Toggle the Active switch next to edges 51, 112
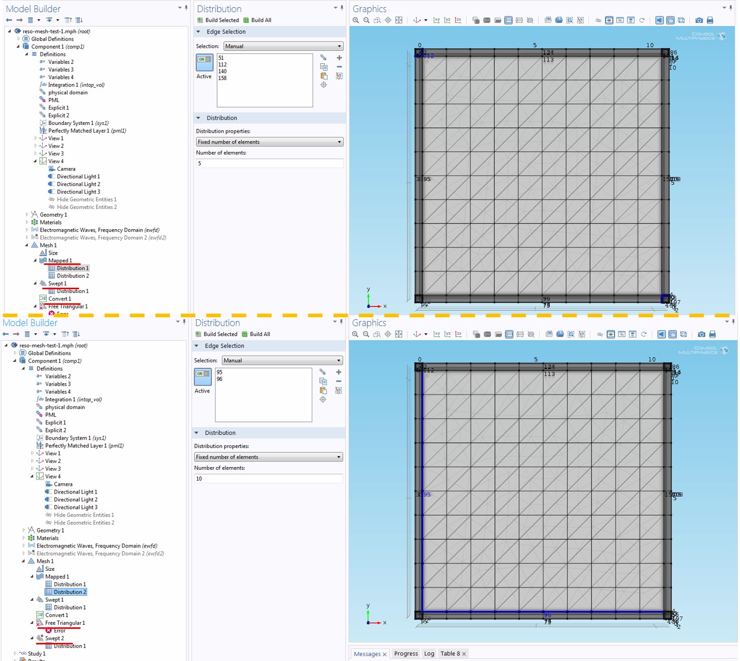The height and width of the screenshot is (661, 740). pos(204,60)
